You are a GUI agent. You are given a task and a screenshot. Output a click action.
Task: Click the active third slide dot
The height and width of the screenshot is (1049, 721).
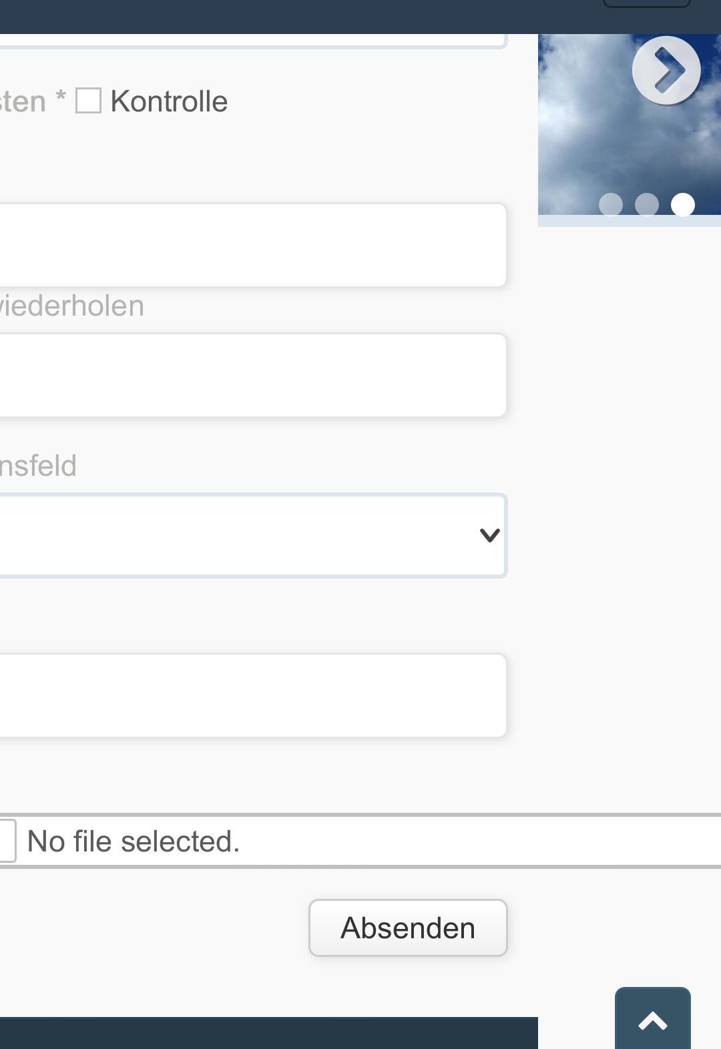pyautogui.click(x=683, y=204)
